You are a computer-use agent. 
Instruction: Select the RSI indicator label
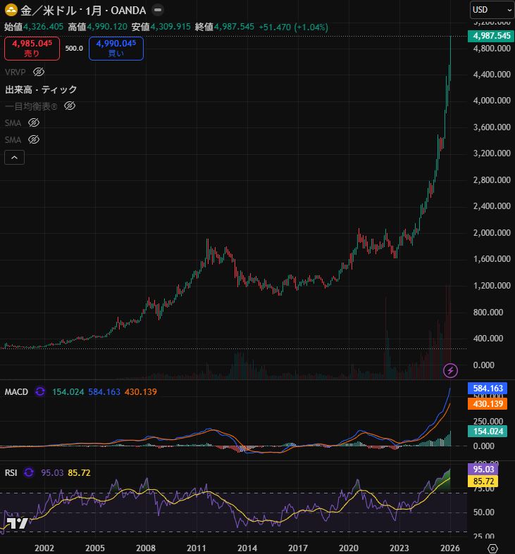(11, 472)
